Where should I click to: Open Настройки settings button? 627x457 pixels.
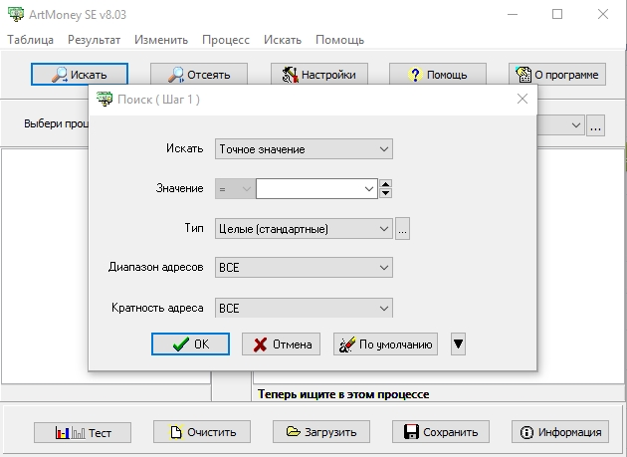point(318,75)
